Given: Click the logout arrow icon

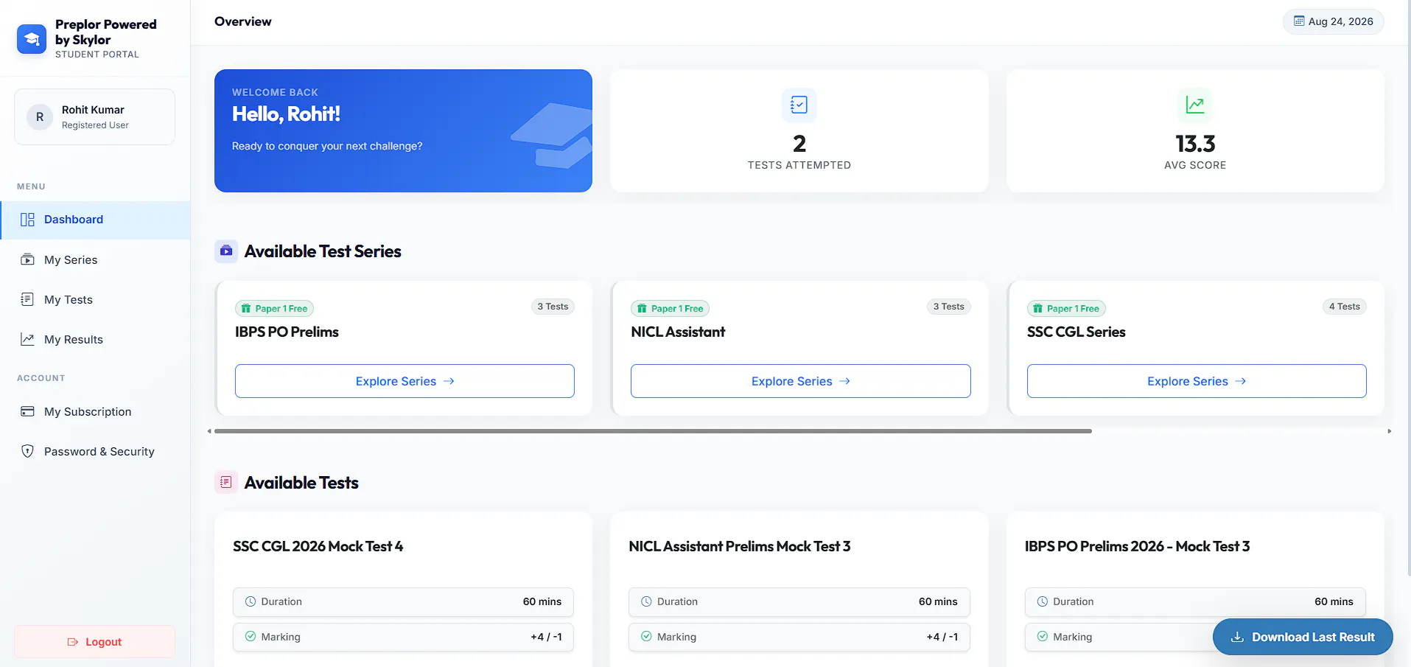Looking at the screenshot, I should pyautogui.click(x=73, y=642).
